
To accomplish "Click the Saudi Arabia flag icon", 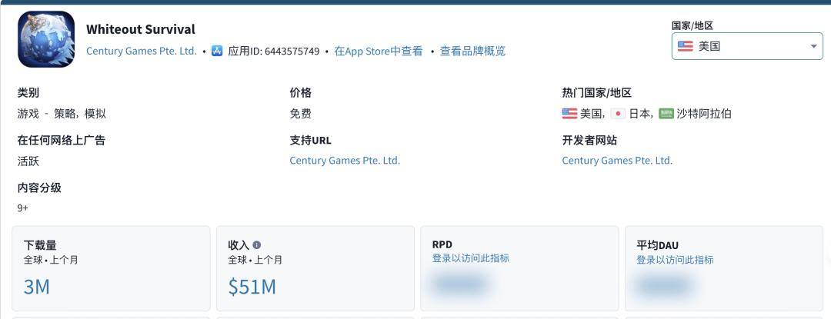I will (666, 114).
